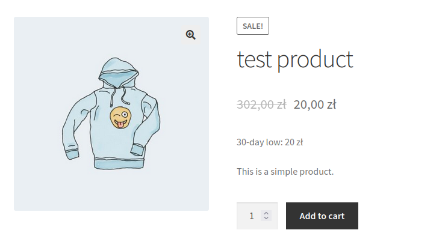Click the sale price 20,00 zł
Viewport: 445px width, 242px height.
[x=314, y=104]
